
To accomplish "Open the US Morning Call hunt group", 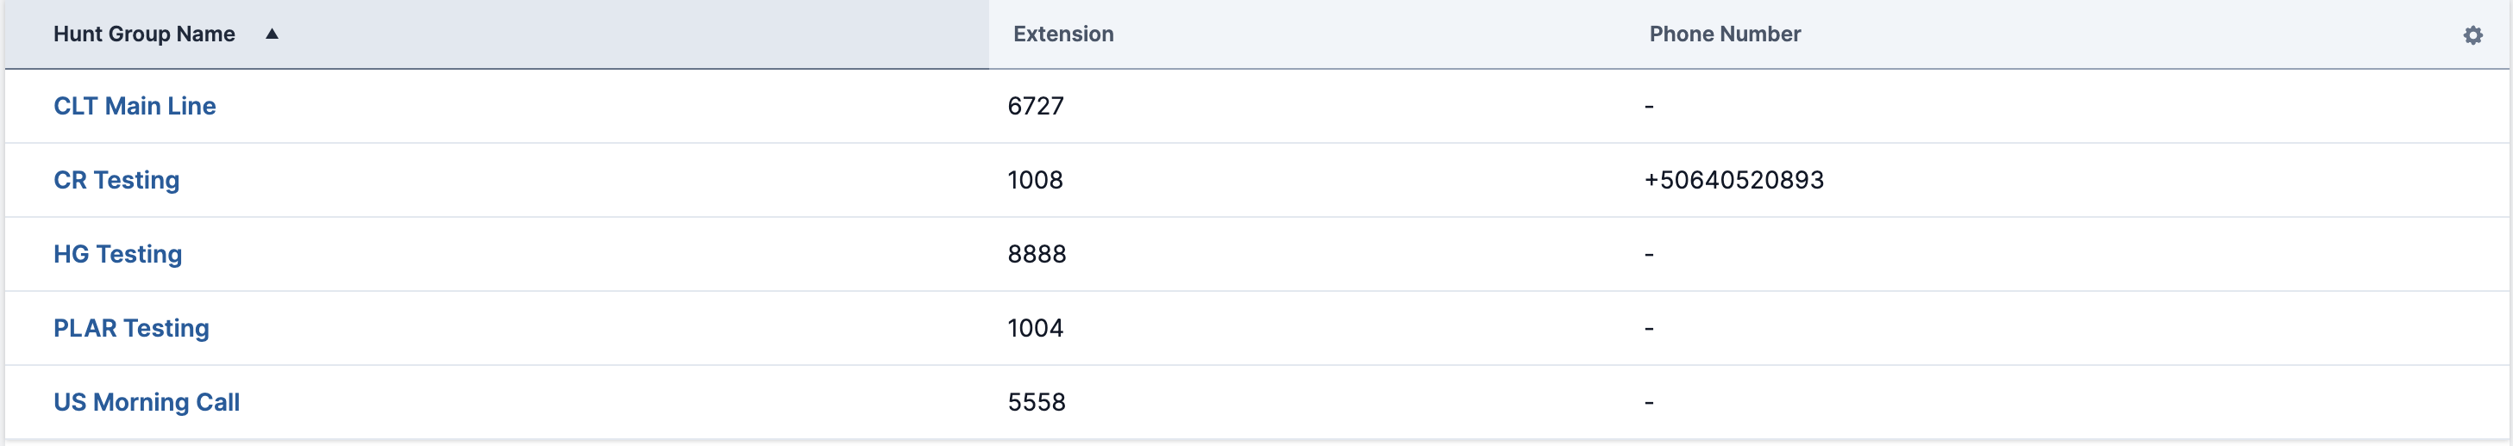I will [x=147, y=402].
